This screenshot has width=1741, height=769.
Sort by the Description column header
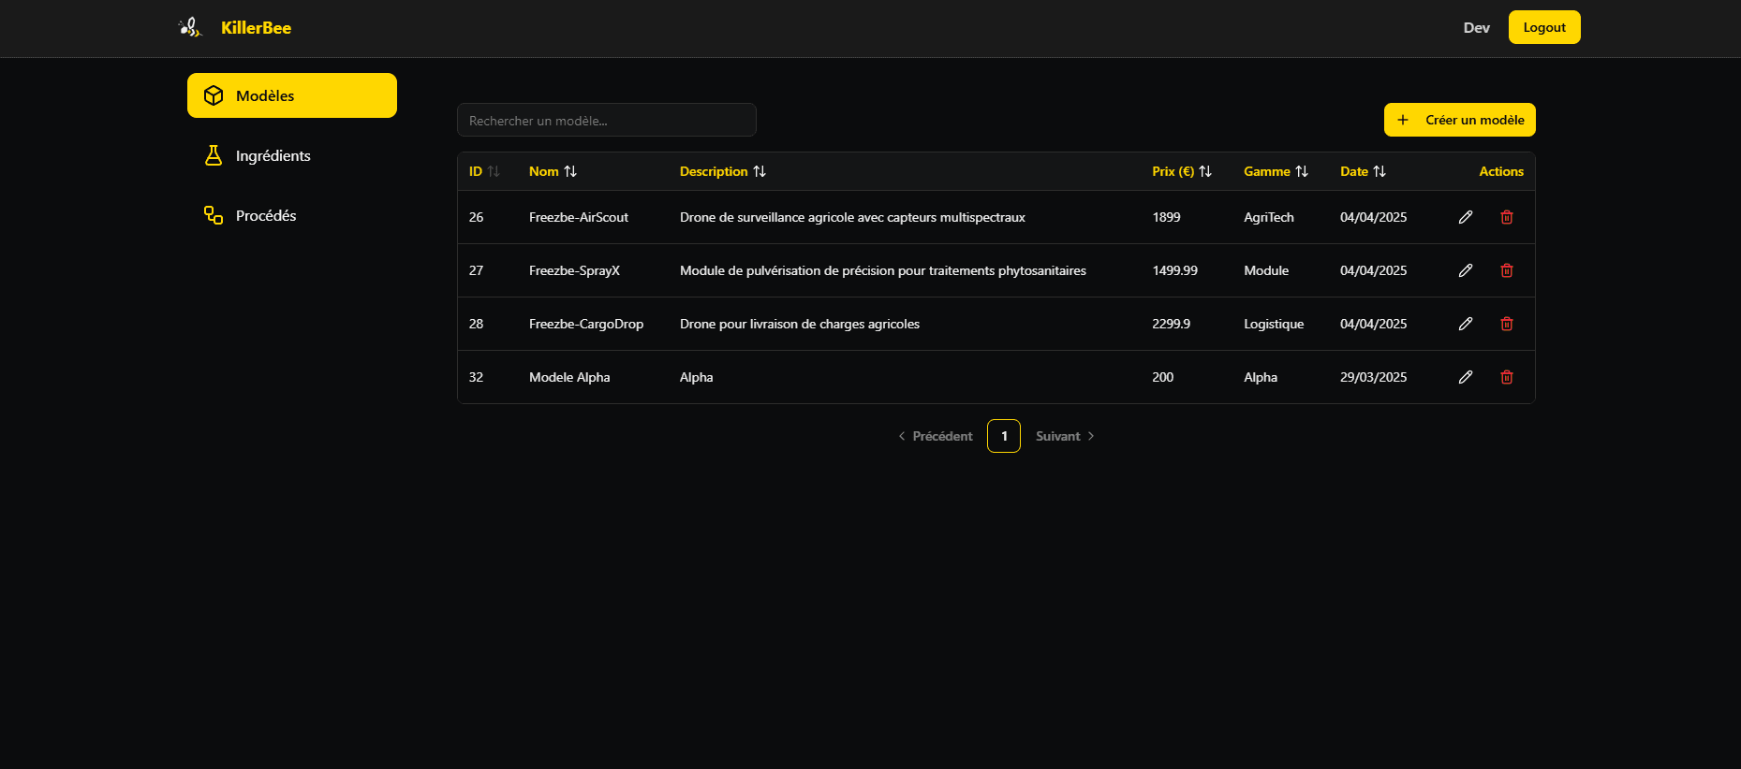(722, 171)
